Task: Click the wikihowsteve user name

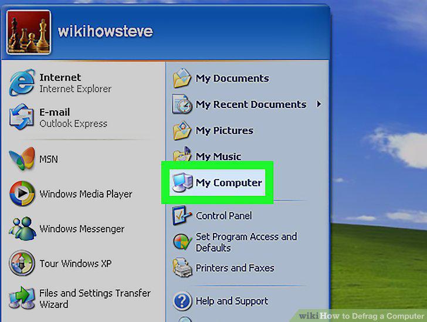Action: 106,31
